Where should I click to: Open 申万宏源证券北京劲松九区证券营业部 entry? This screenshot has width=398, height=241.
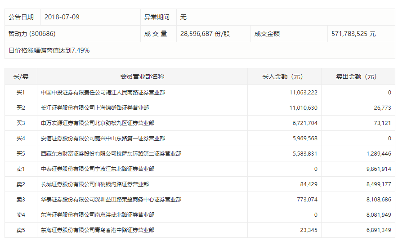pyautogui.click(x=97, y=123)
